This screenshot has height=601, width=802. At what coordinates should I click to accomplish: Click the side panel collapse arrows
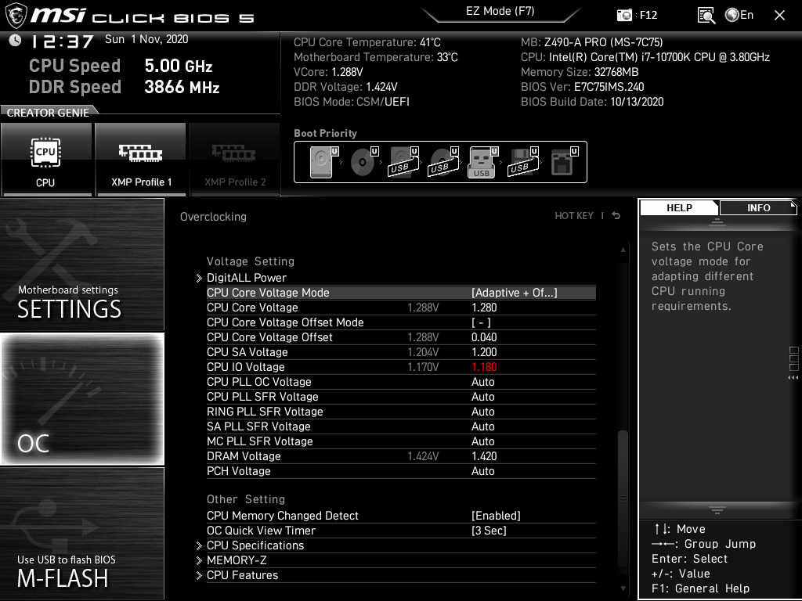(x=793, y=378)
